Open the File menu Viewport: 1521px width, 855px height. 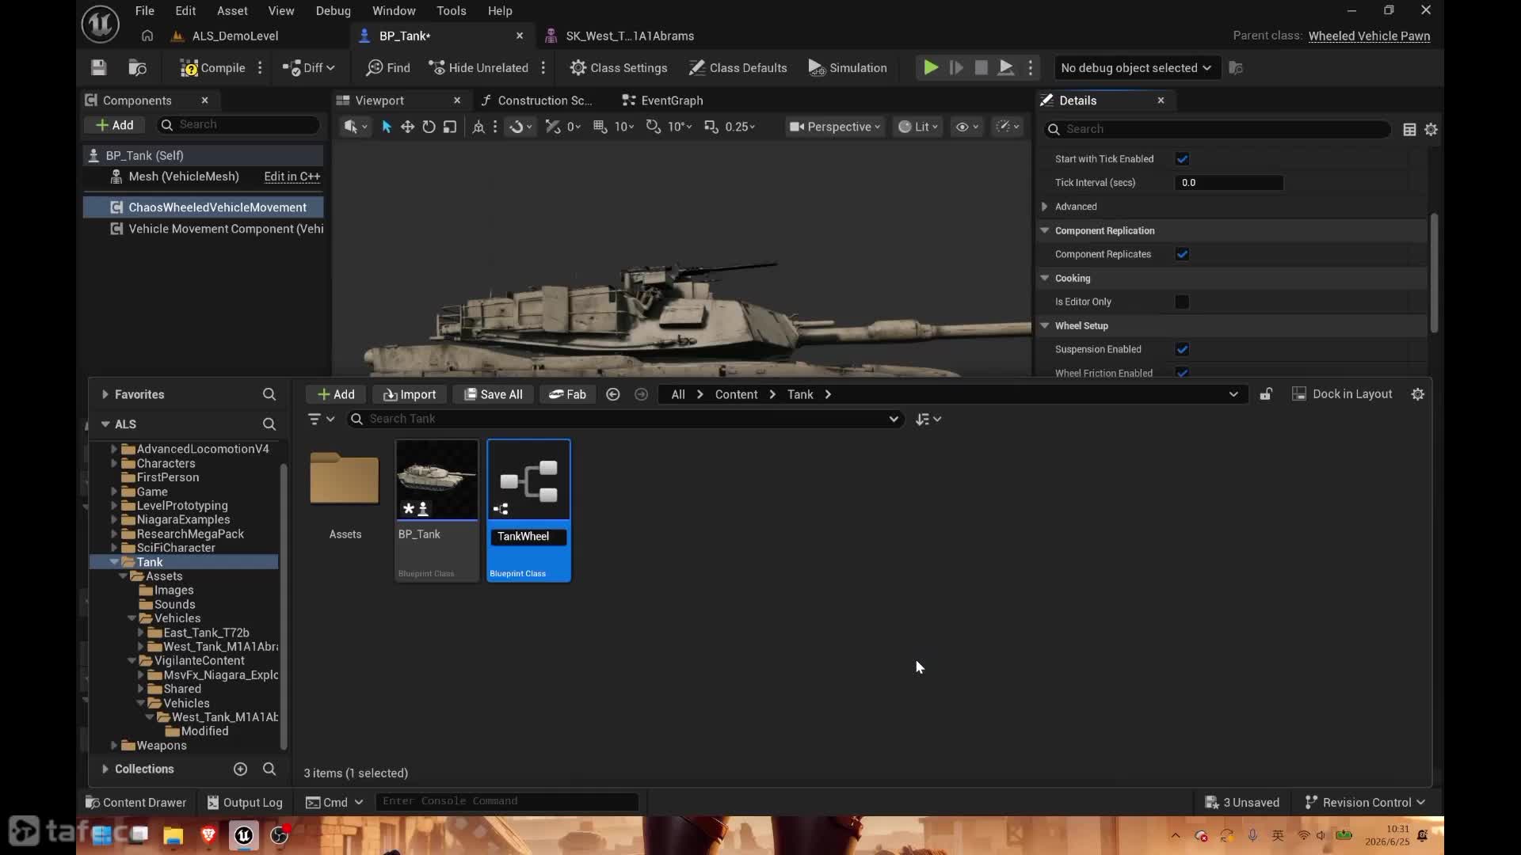point(145,11)
